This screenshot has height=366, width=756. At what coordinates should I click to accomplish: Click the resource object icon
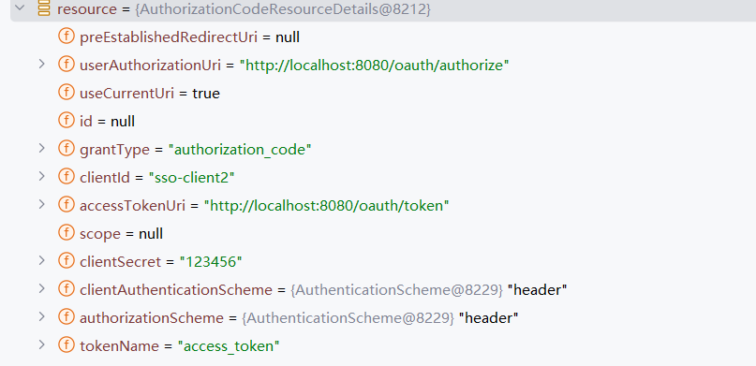[44, 8]
